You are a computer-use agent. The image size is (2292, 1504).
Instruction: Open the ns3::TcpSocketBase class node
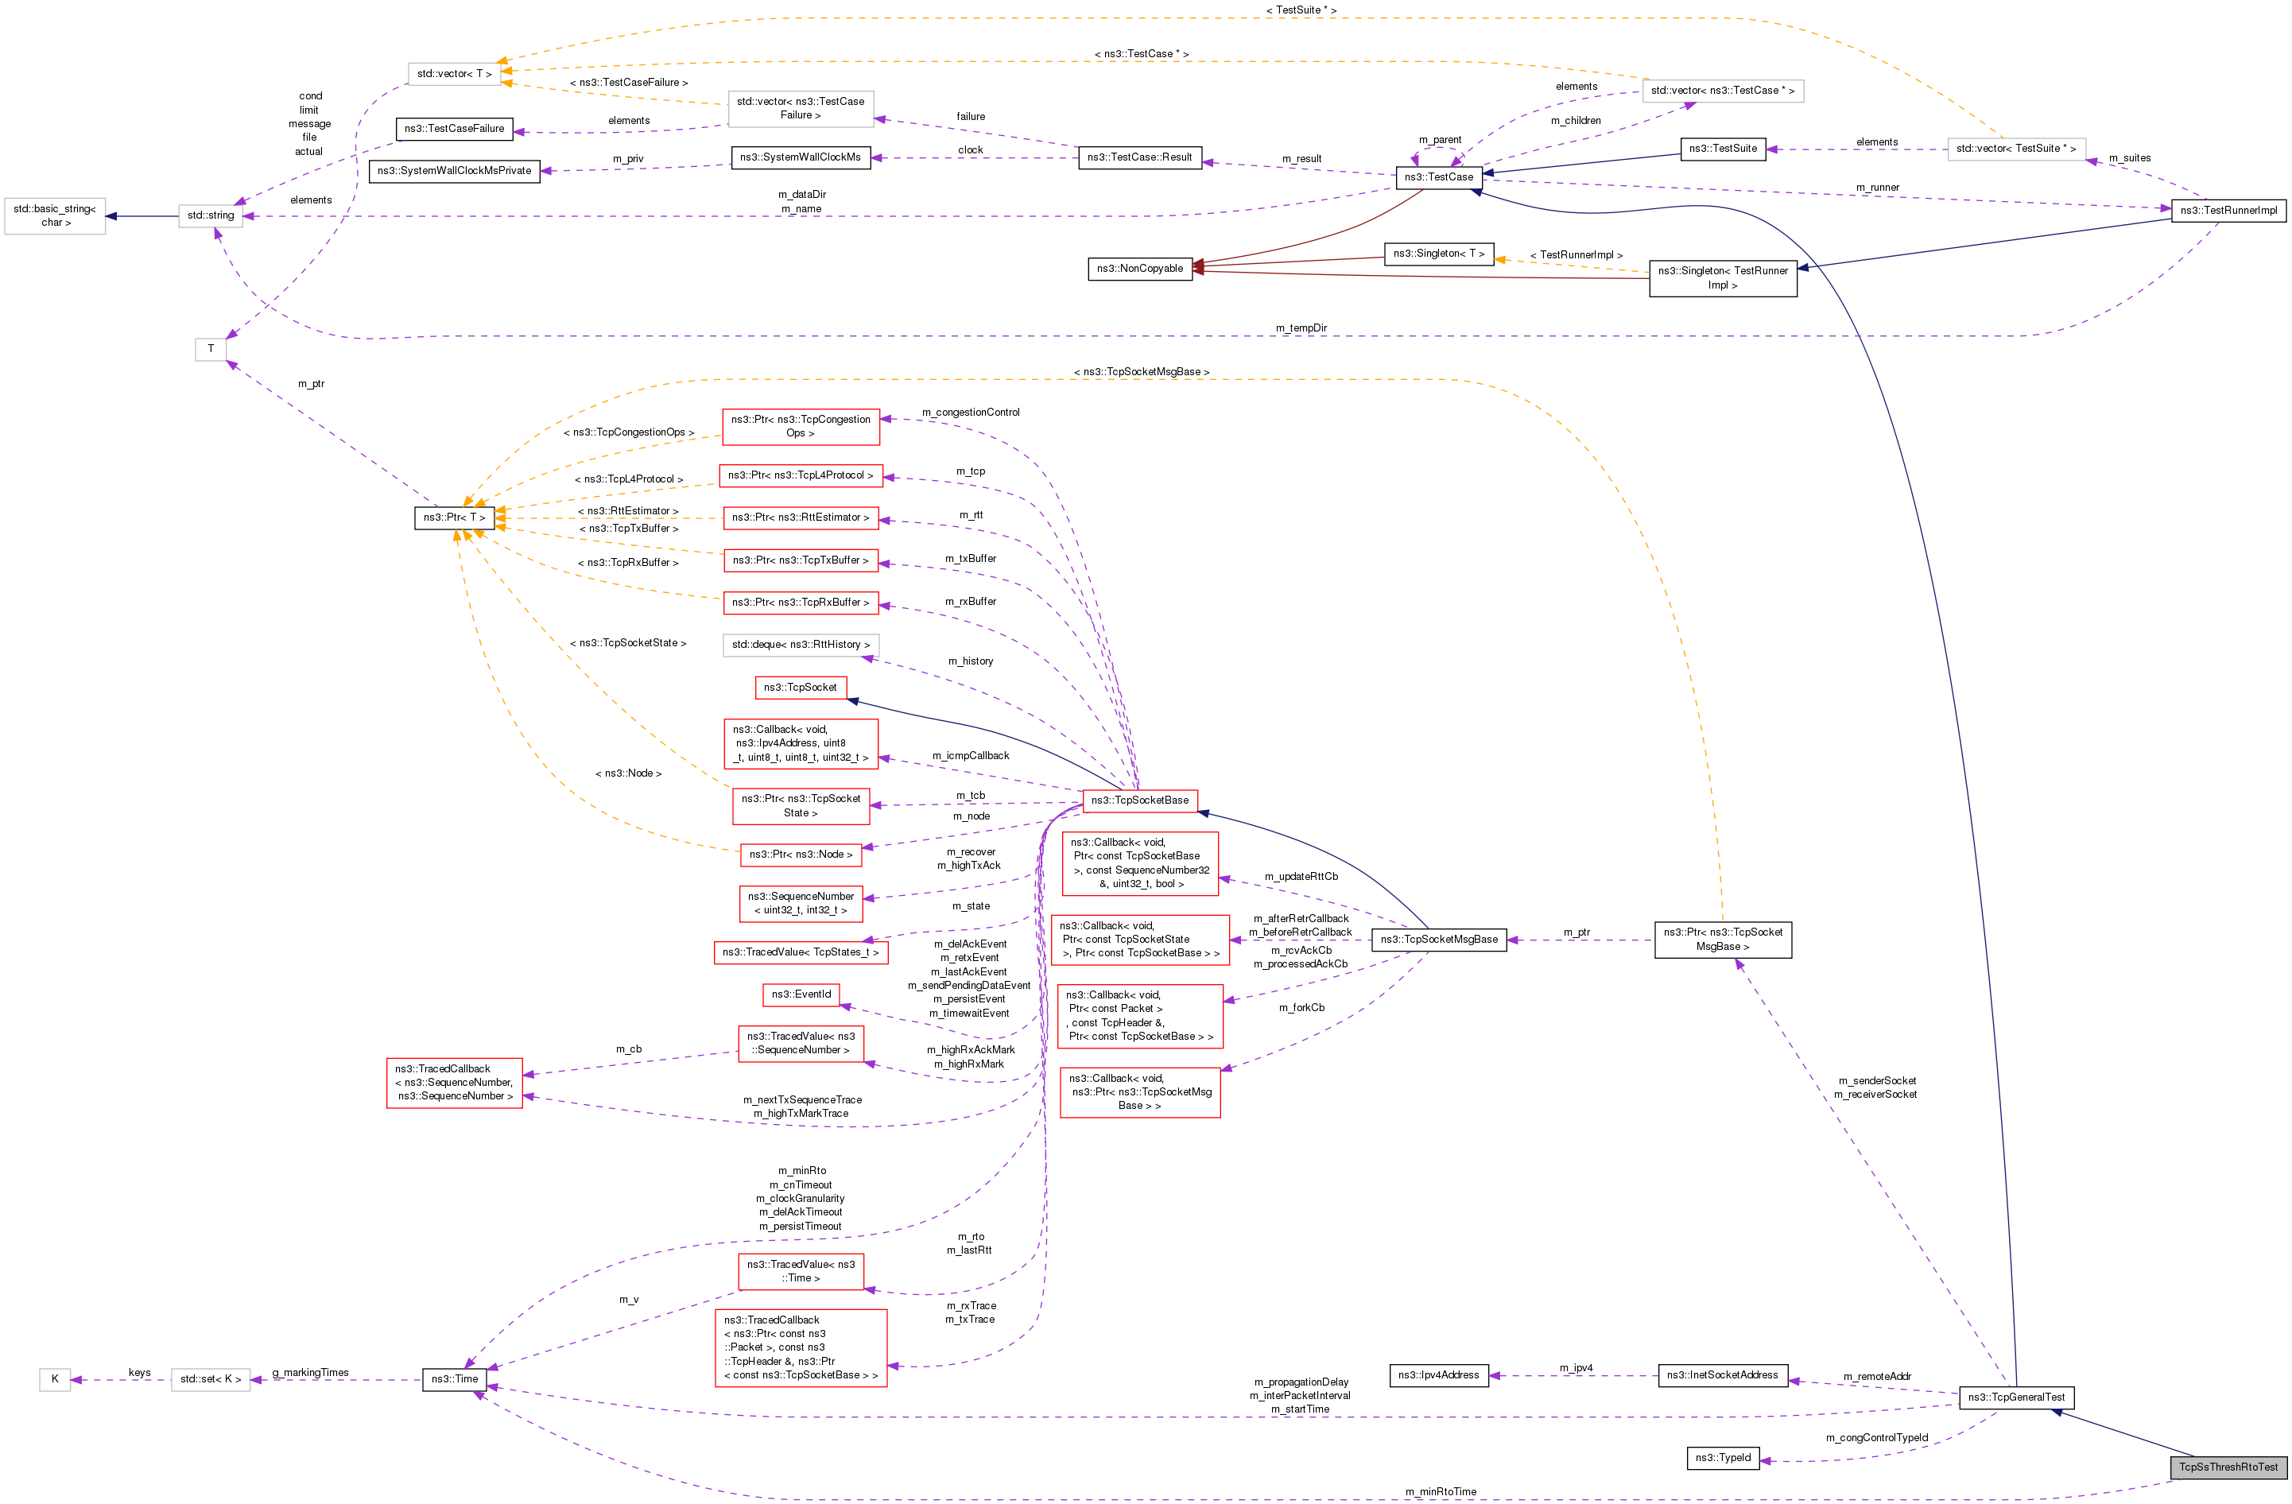click(x=1140, y=800)
